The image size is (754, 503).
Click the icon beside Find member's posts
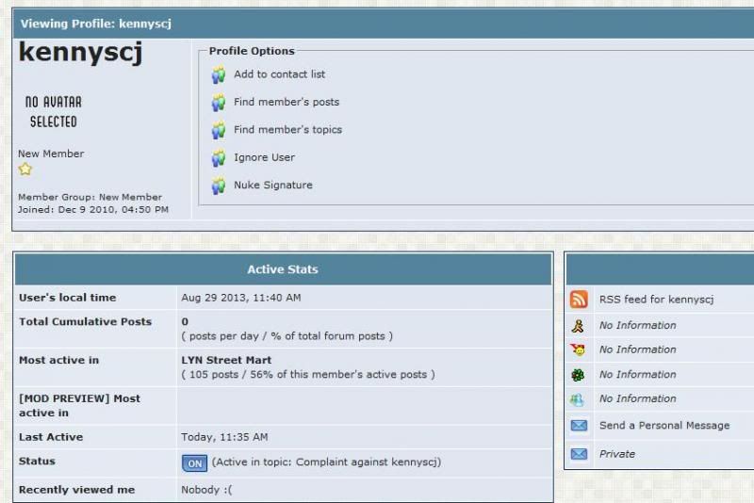[219, 103]
